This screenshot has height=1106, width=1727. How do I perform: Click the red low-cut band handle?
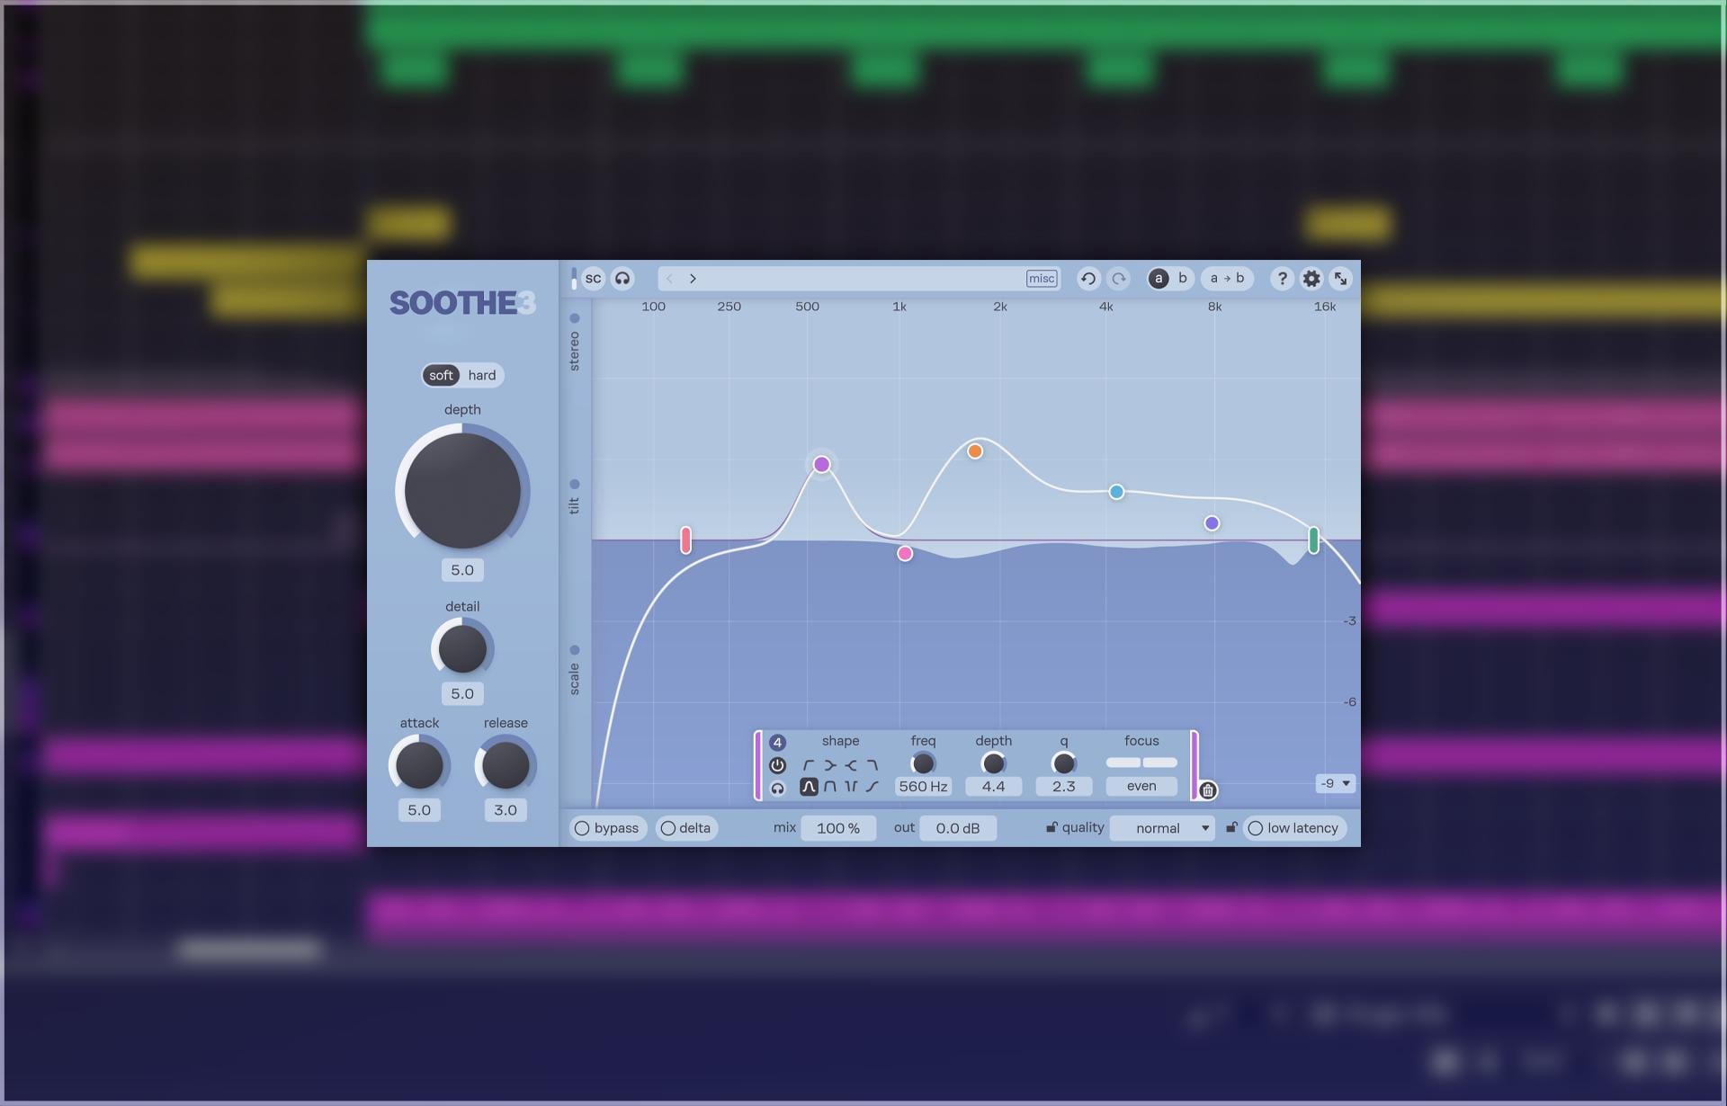pos(685,540)
